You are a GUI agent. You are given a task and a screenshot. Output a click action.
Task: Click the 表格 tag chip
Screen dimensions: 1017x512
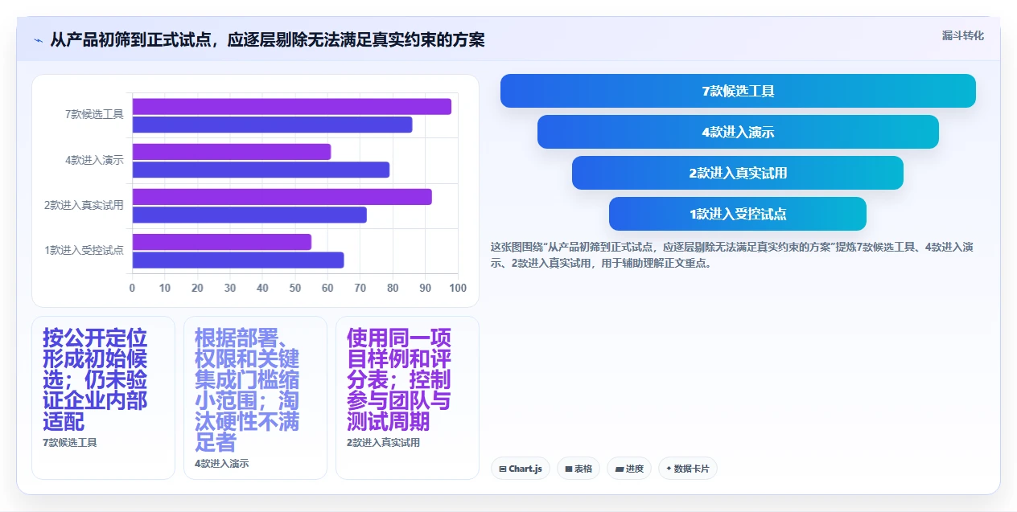click(x=578, y=469)
